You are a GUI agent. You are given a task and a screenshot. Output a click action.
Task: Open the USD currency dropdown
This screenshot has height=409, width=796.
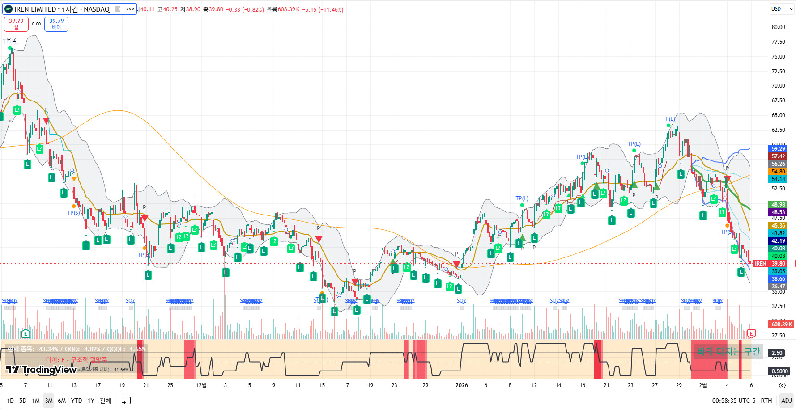click(782, 9)
